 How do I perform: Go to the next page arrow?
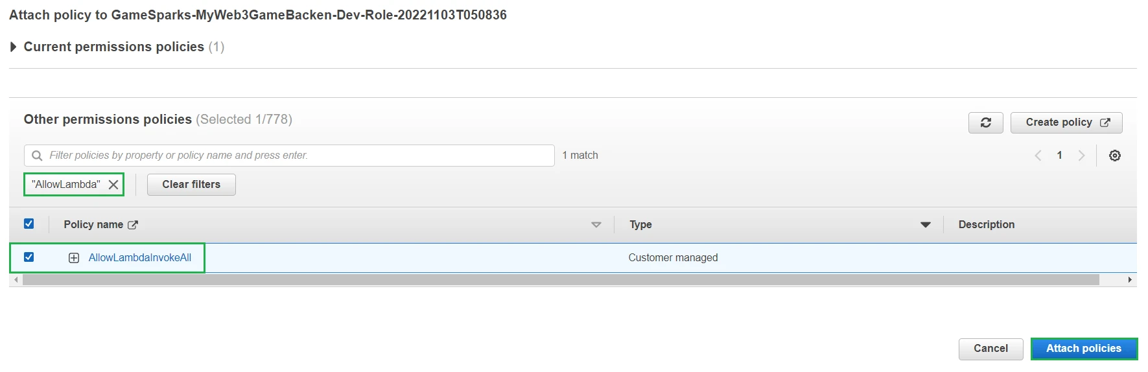(x=1081, y=156)
